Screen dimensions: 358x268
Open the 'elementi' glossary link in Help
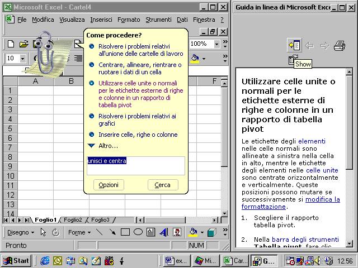point(312,141)
